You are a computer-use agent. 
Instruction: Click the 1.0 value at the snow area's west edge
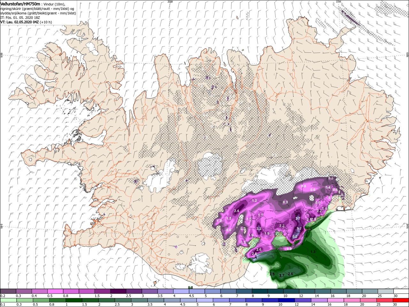[x=219, y=221]
